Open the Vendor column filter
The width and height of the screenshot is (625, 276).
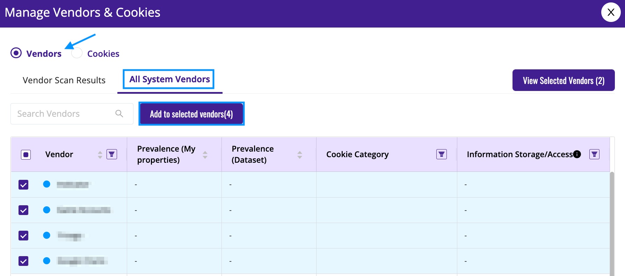pos(112,154)
